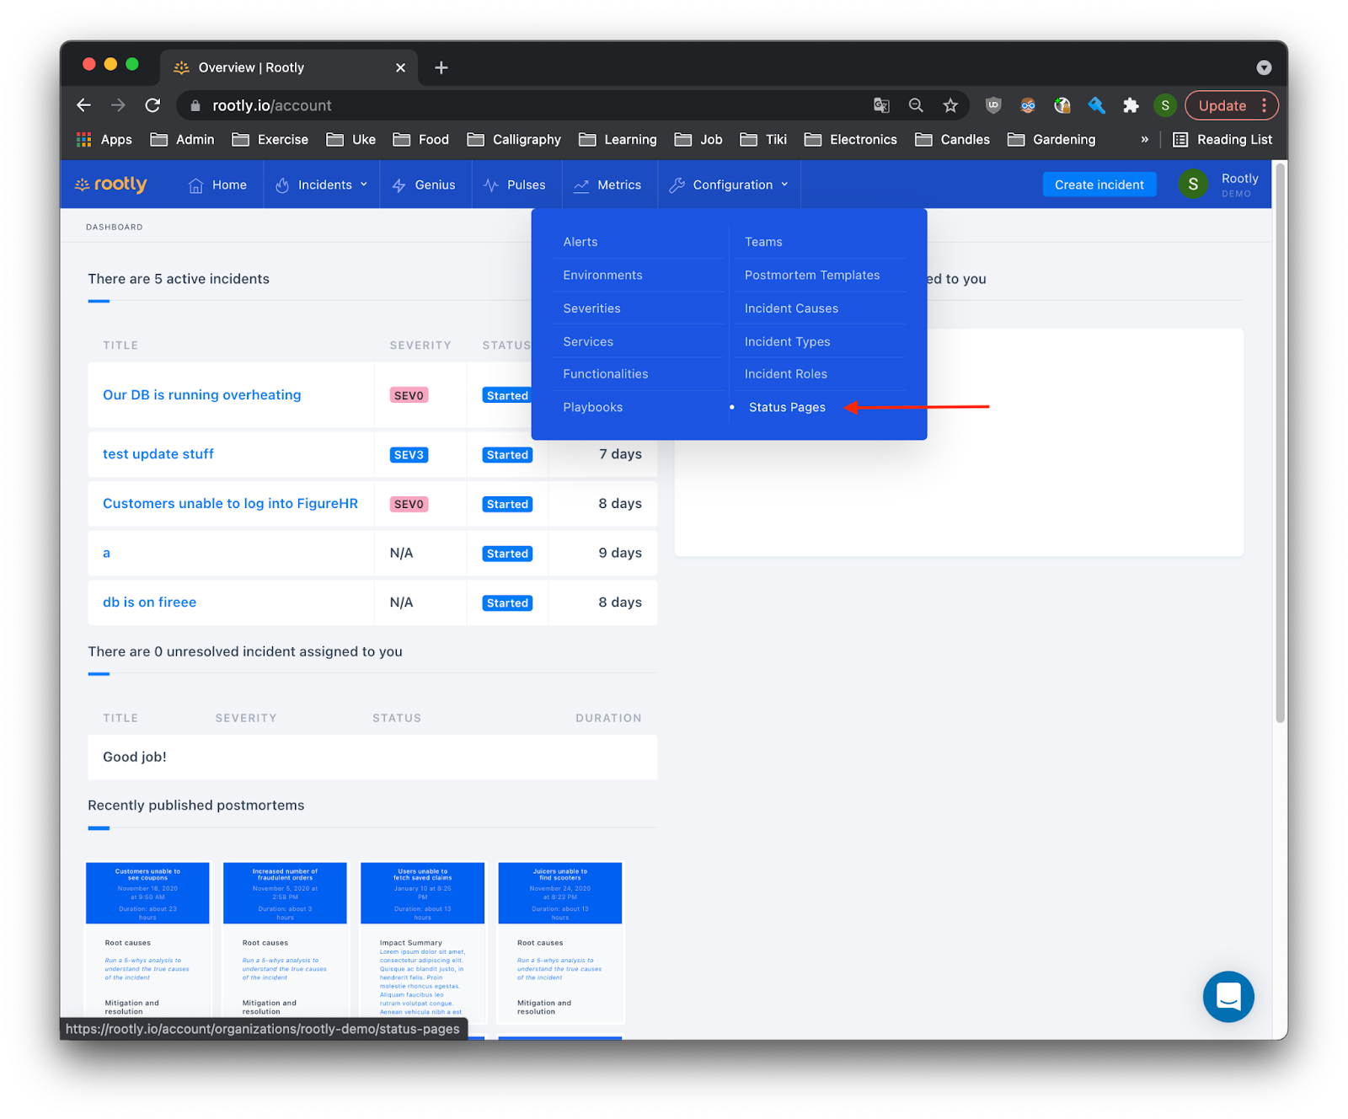Click the browser back arrow
This screenshot has width=1348, height=1119.
83,105
